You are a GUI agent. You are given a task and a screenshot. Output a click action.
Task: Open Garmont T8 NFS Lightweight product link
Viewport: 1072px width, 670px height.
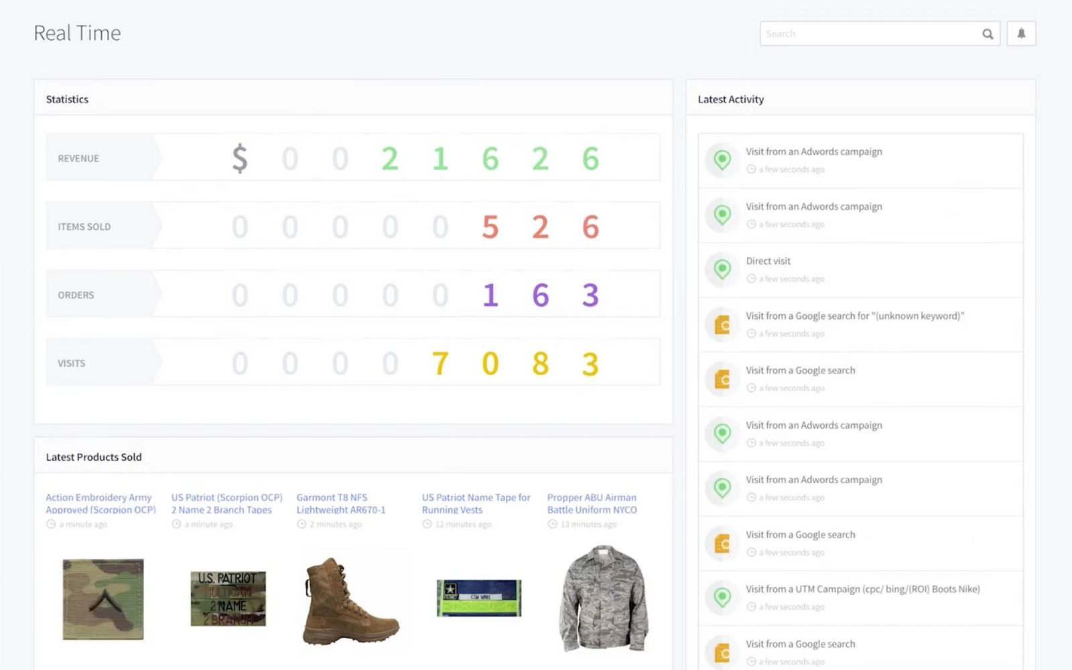pos(341,503)
